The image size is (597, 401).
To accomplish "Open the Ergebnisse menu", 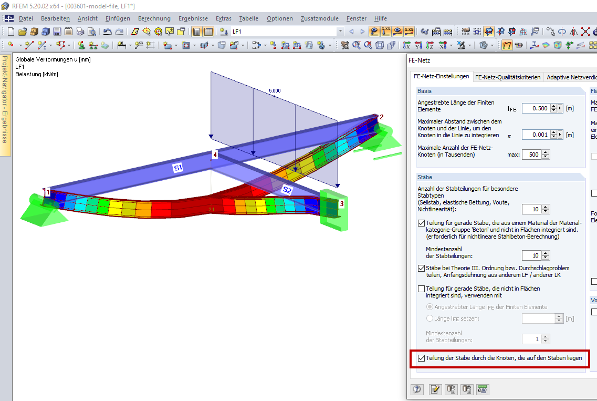I will coord(193,18).
